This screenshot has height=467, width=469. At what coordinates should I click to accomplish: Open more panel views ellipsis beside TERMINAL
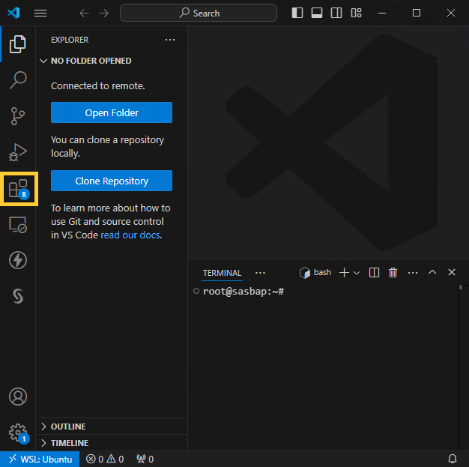260,273
